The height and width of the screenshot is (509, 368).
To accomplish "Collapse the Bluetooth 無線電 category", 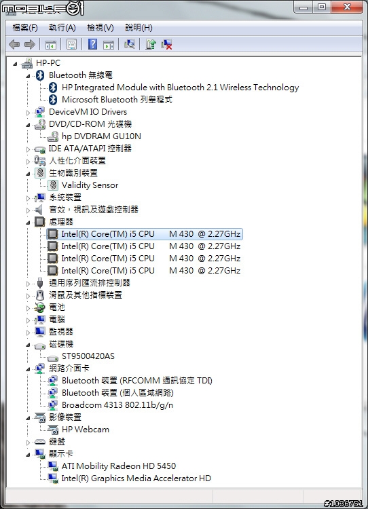I will (28, 76).
